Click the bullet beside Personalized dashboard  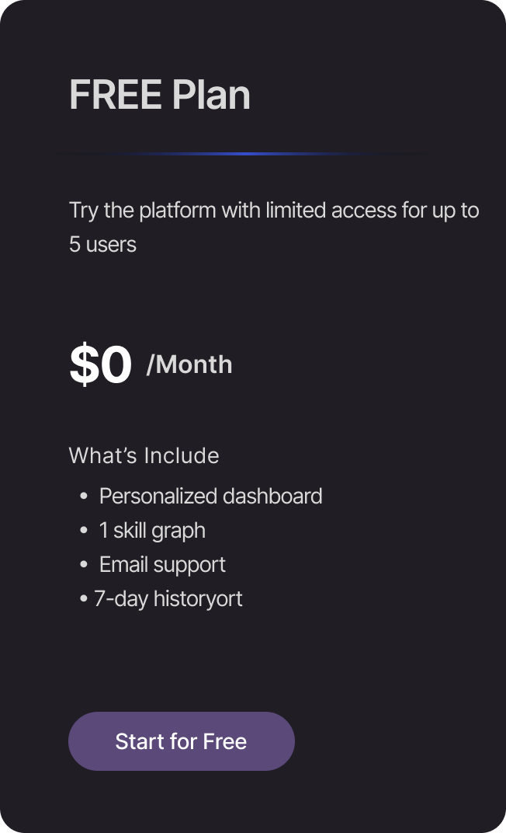(x=83, y=497)
